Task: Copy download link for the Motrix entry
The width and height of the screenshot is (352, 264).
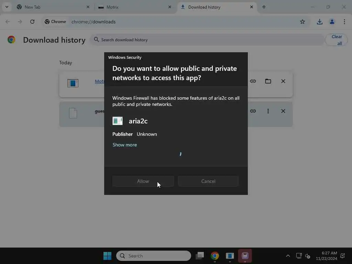Action: [253, 81]
